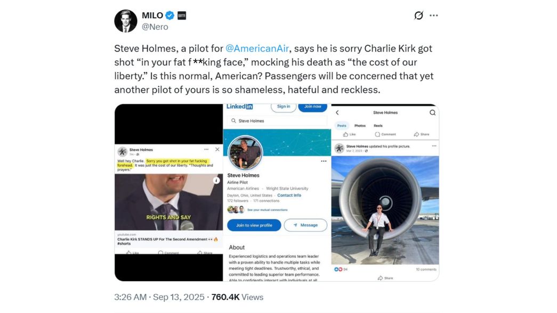Click MILO's blue verified badge
Image resolution: width=557 pixels, height=313 pixels.
click(169, 15)
